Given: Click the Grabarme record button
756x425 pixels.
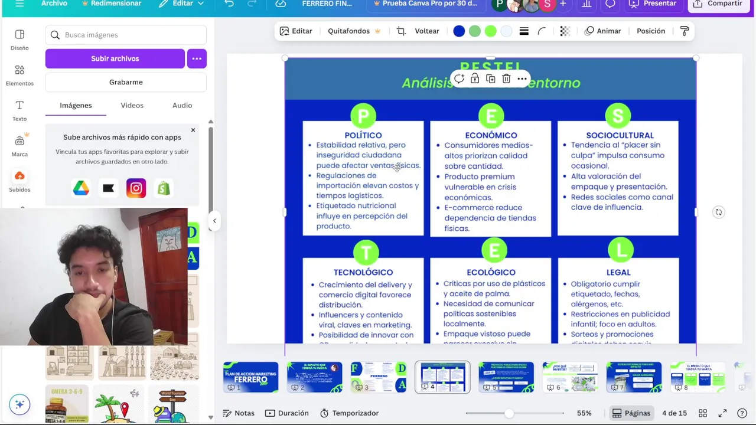Looking at the screenshot, I should pos(126,82).
